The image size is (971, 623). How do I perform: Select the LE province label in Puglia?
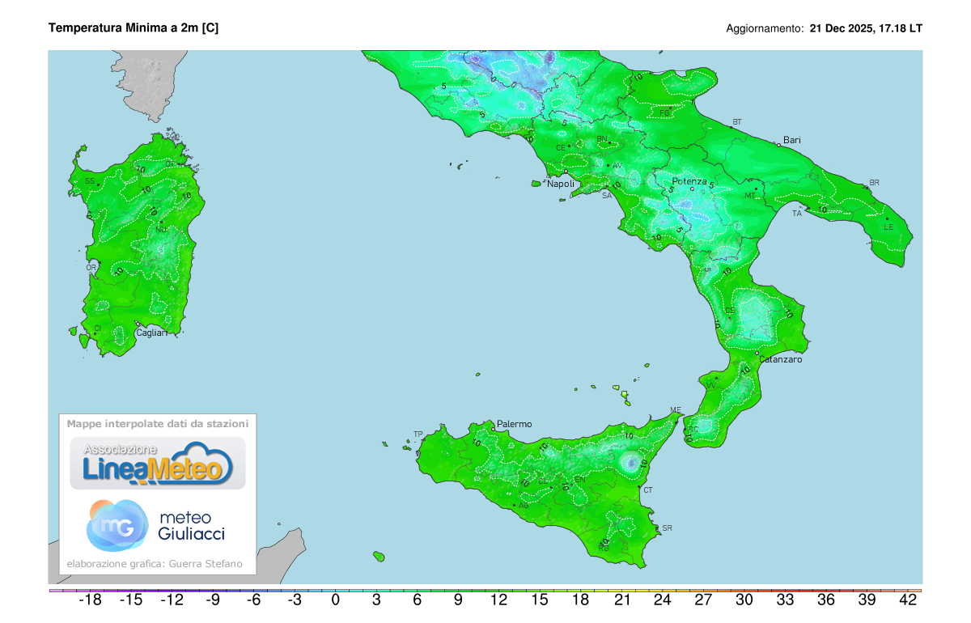888,227
